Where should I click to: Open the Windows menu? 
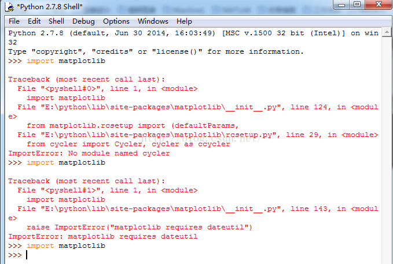pos(153,21)
